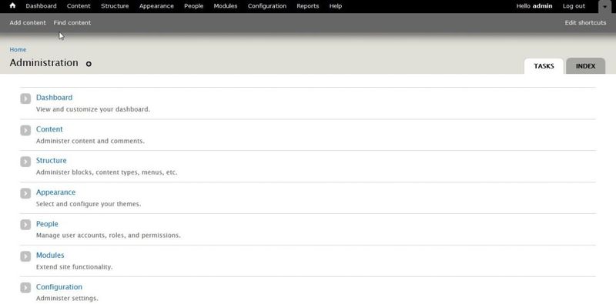Open Help in the top menu bar
Viewport: 616px width, 304px height.
pyautogui.click(x=336, y=6)
